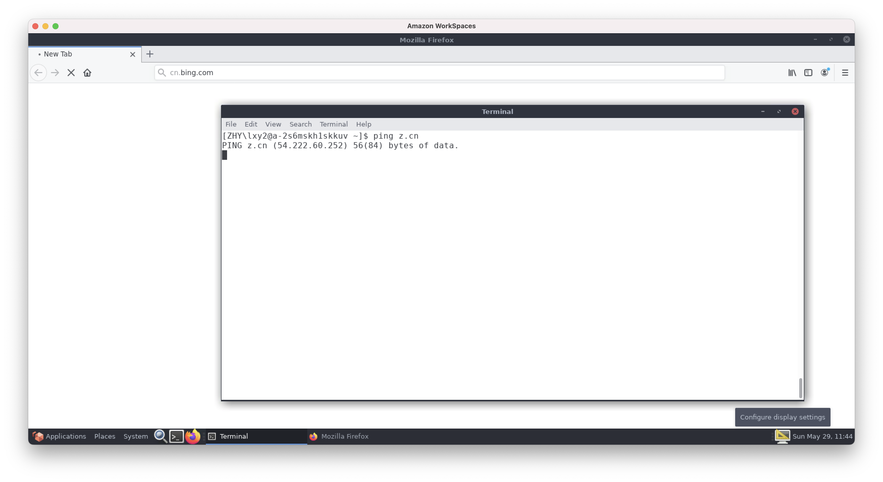Open Terminal File menu

(x=231, y=124)
